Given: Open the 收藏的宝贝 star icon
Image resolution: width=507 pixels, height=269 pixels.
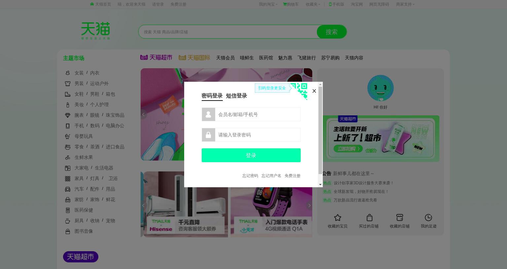Looking at the screenshot, I should point(337,218).
